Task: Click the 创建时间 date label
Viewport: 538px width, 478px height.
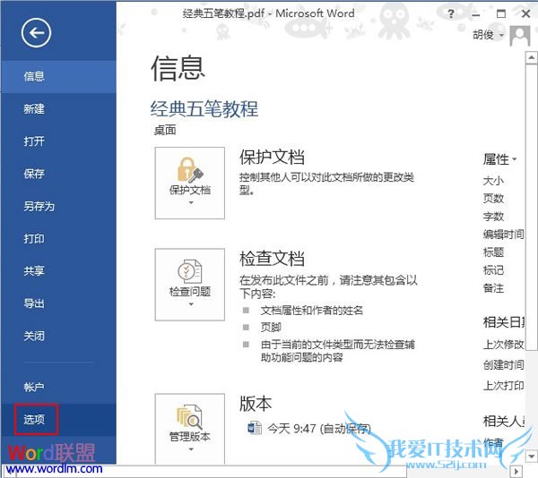Action: [503, 365]
